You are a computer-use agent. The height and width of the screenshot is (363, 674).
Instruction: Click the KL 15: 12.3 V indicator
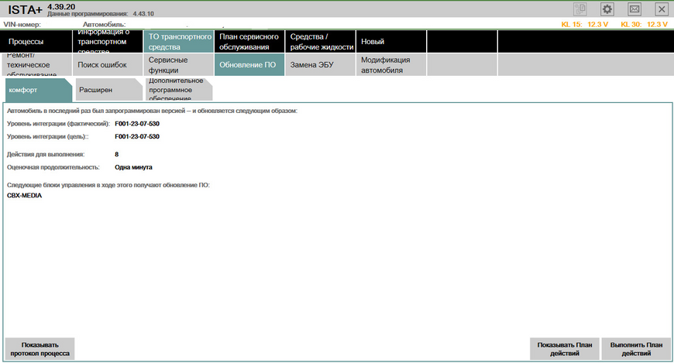pyautogui.click(x=585, y=25)
